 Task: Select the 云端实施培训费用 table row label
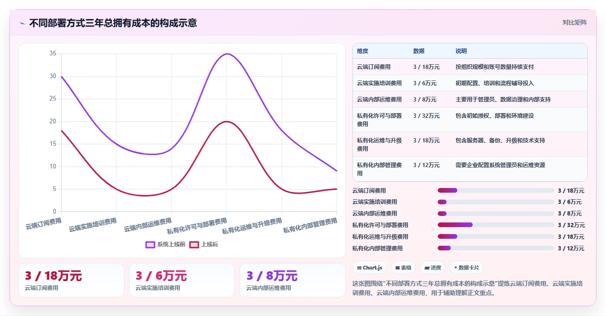click(379, 83)
